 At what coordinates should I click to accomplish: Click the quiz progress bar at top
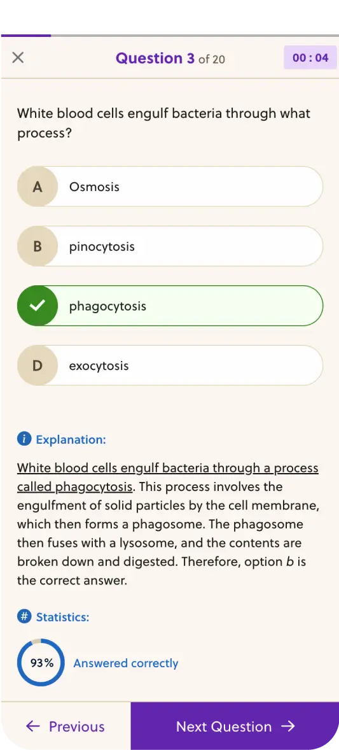pyautogui.click(x=170, y=36)
